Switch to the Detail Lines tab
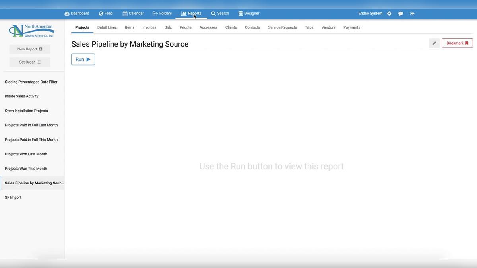The width and height of the screenshot is (477, 268). (x=107, y=27)
